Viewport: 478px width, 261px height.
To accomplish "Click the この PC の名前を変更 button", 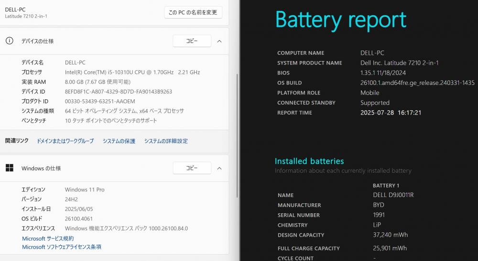I will (193, 12).
